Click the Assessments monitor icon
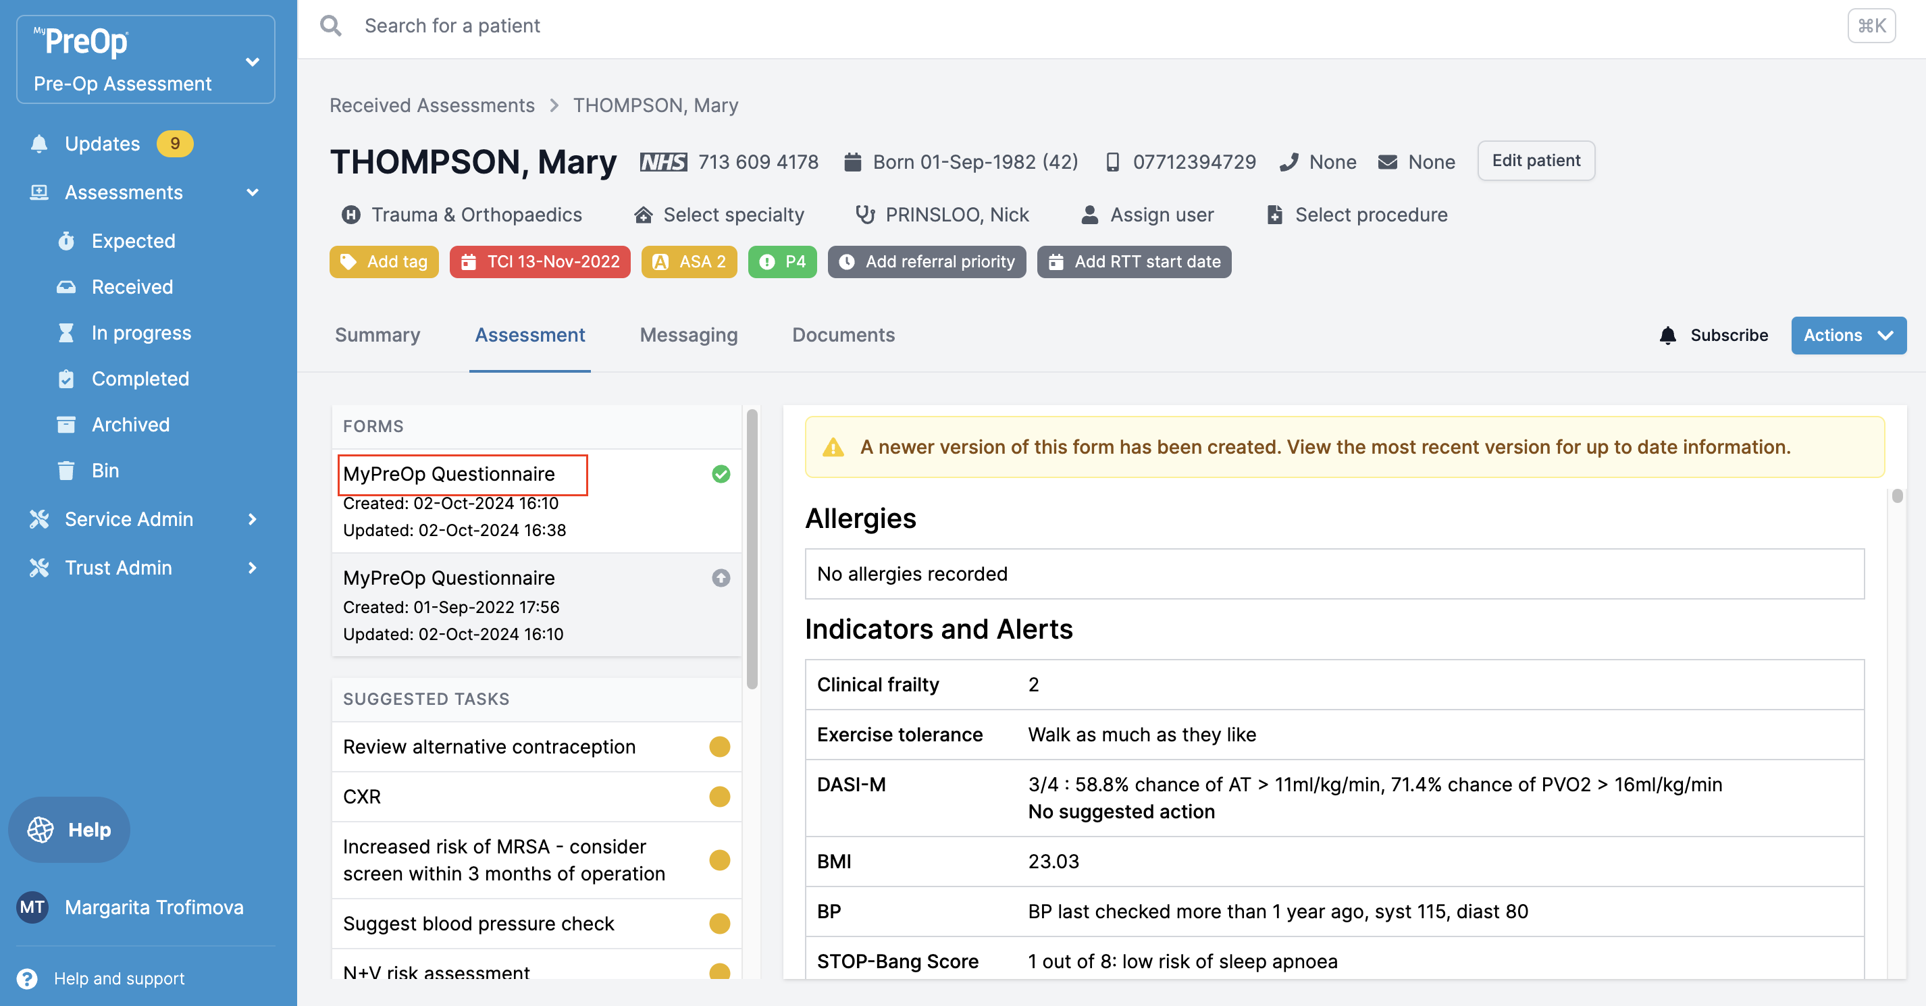Viewport: 1926px width, 1006px height. point(39,192)
